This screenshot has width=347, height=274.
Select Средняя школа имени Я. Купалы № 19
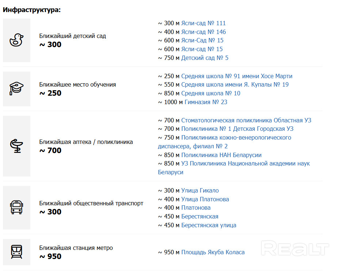click(235, 84)
